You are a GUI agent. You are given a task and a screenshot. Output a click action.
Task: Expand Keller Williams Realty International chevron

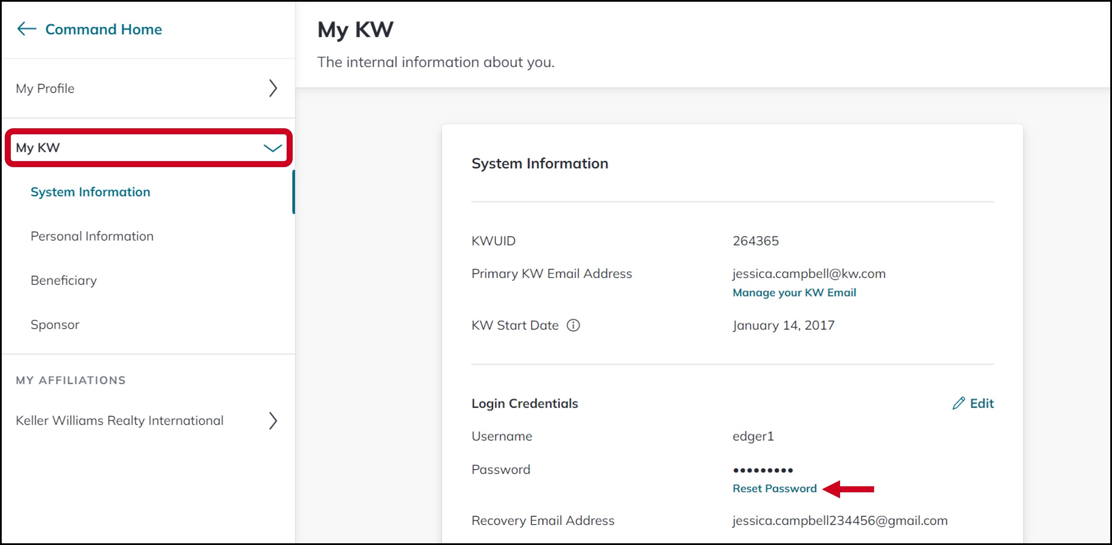(x=273, y=421)
